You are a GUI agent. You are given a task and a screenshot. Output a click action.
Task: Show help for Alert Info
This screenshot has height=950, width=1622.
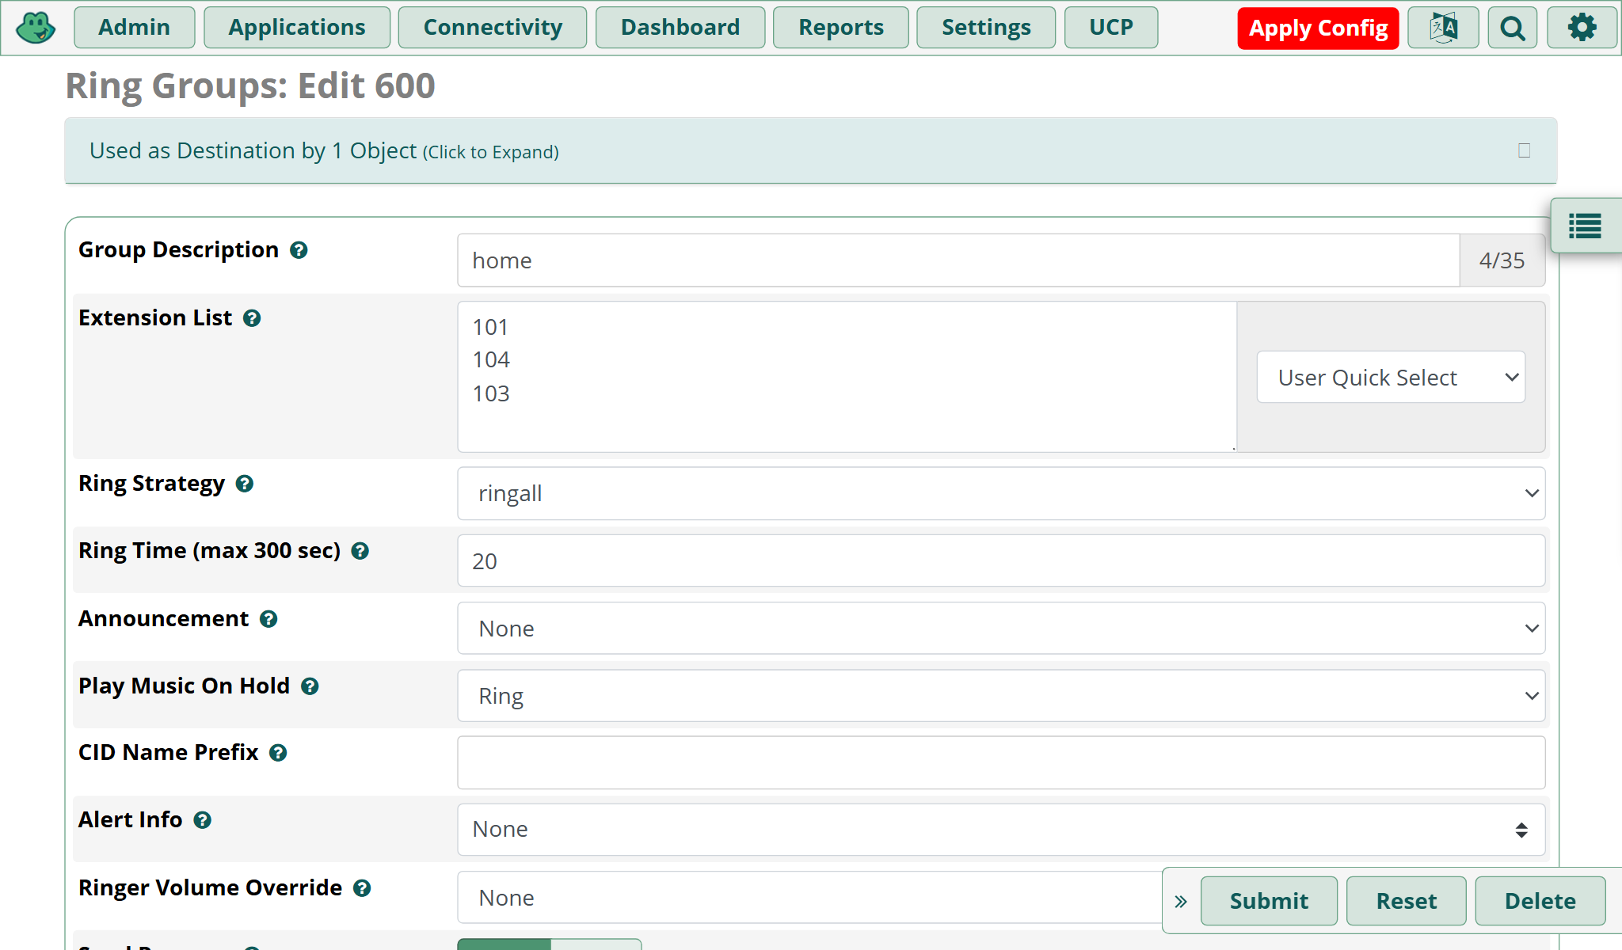click(203, 820)
